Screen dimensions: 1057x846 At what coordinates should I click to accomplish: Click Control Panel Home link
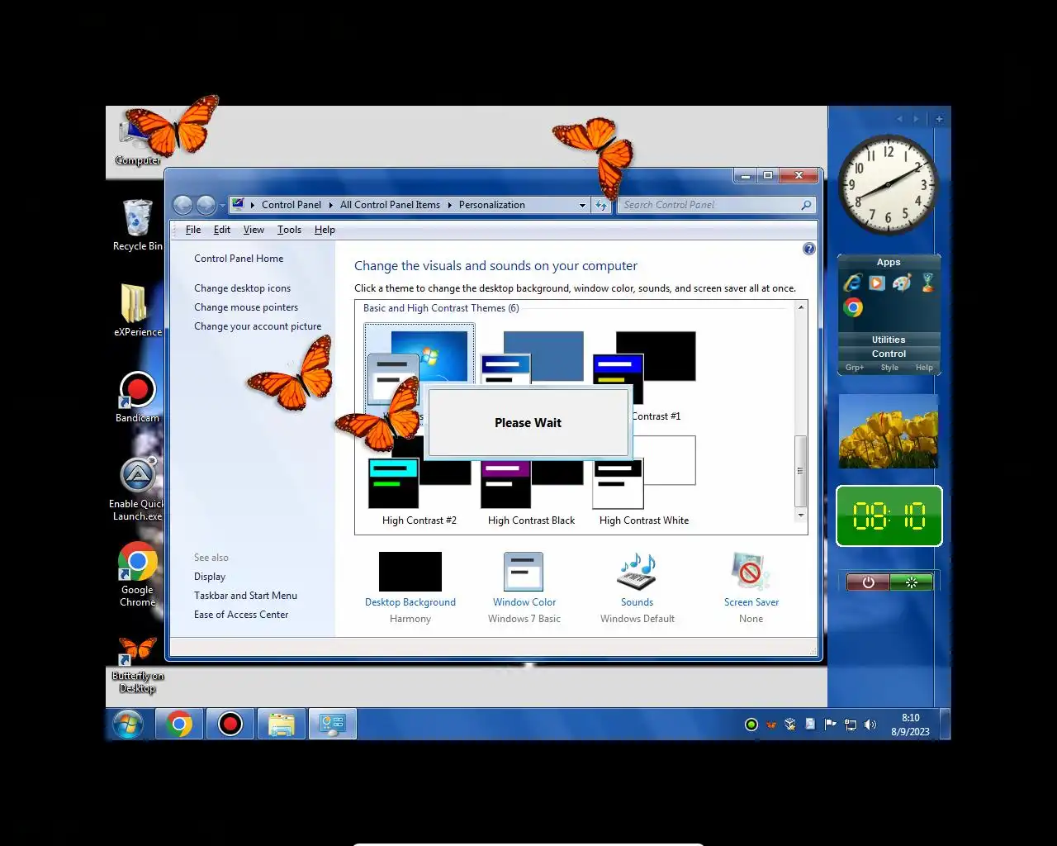pos(239,259)
